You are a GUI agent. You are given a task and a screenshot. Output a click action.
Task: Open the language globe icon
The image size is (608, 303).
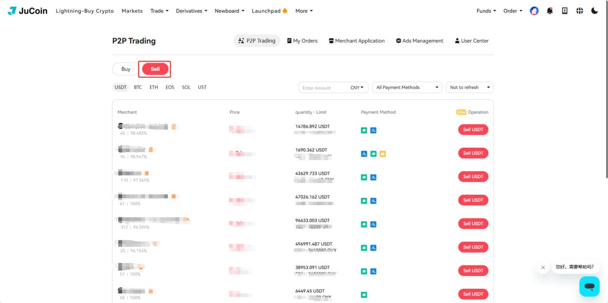point(579,10)
